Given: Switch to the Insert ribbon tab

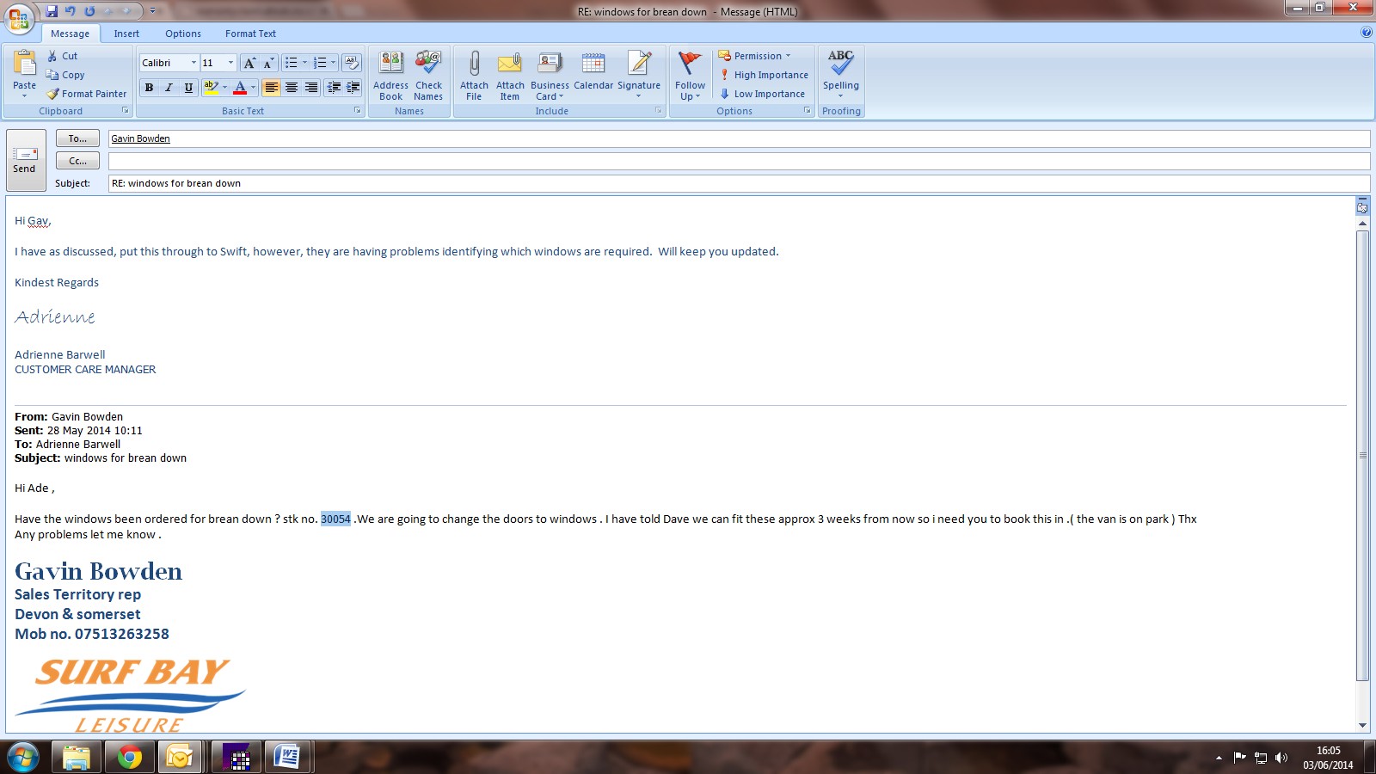Looking at the screenshot, I should (126, 34).
